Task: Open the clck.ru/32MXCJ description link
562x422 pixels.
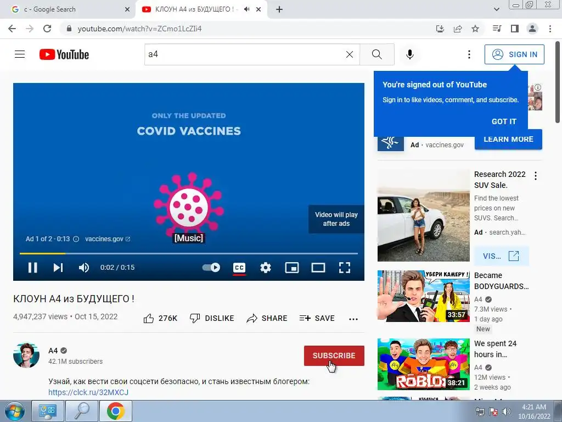Action: [88, 392]
